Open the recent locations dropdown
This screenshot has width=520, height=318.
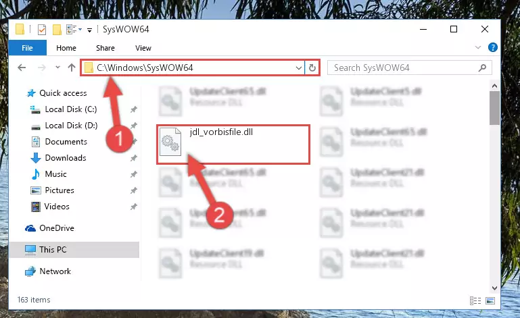pyautogui.click(x=57, y=68)
